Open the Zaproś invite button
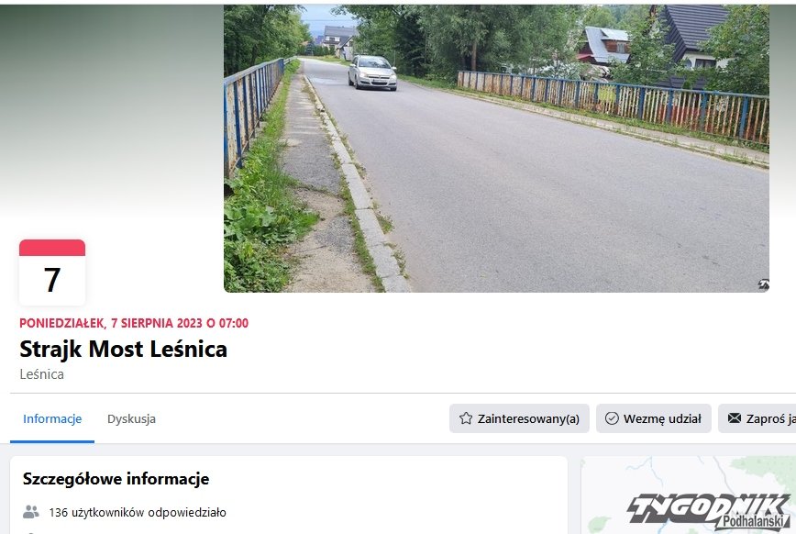 click(757, 418)
